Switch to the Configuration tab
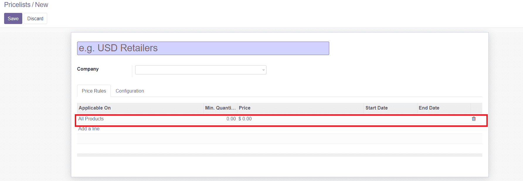The height and width of the screenshot is (181, 523). tap(130, 91)
